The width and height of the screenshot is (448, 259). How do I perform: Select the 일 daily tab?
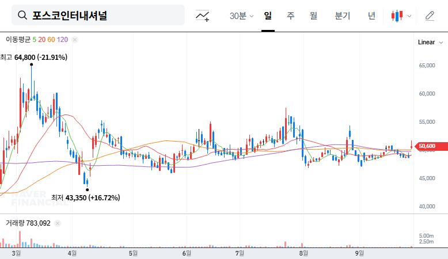click(268, 16)
